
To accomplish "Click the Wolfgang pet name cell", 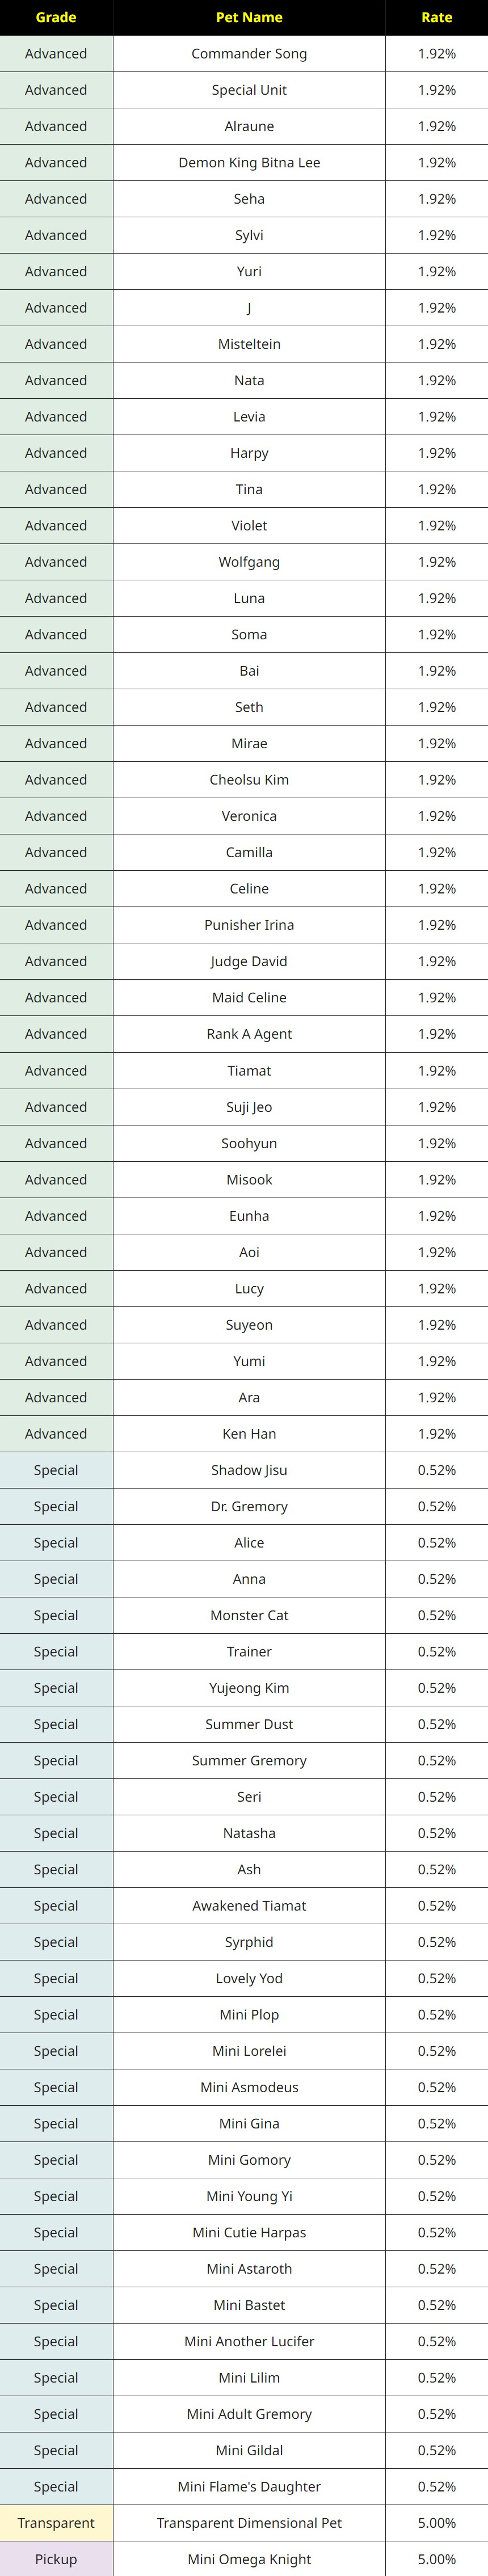I will (x=249, y=562).
